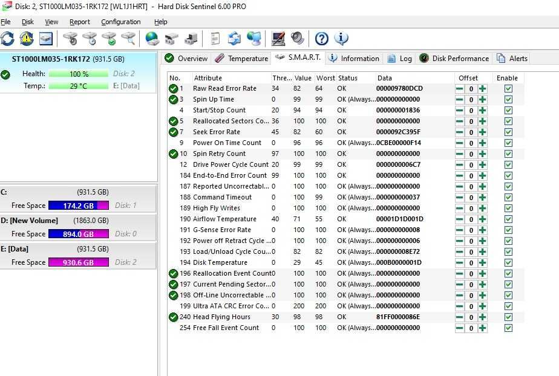
Task: Toggle Enable checkbox for Load/Unload Cycle Count
Action: [508, 251]
